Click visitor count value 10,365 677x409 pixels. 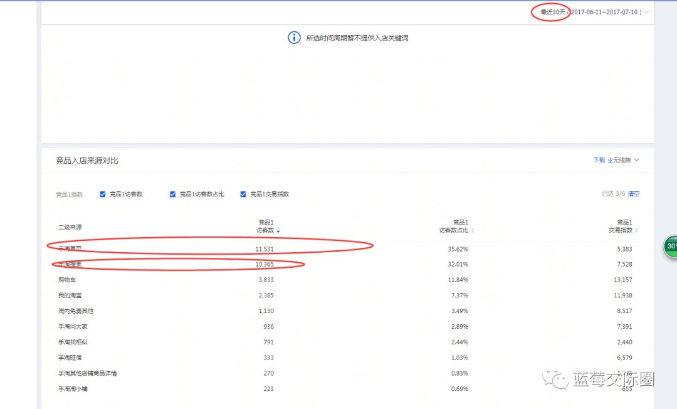click(x=265, y=264)
